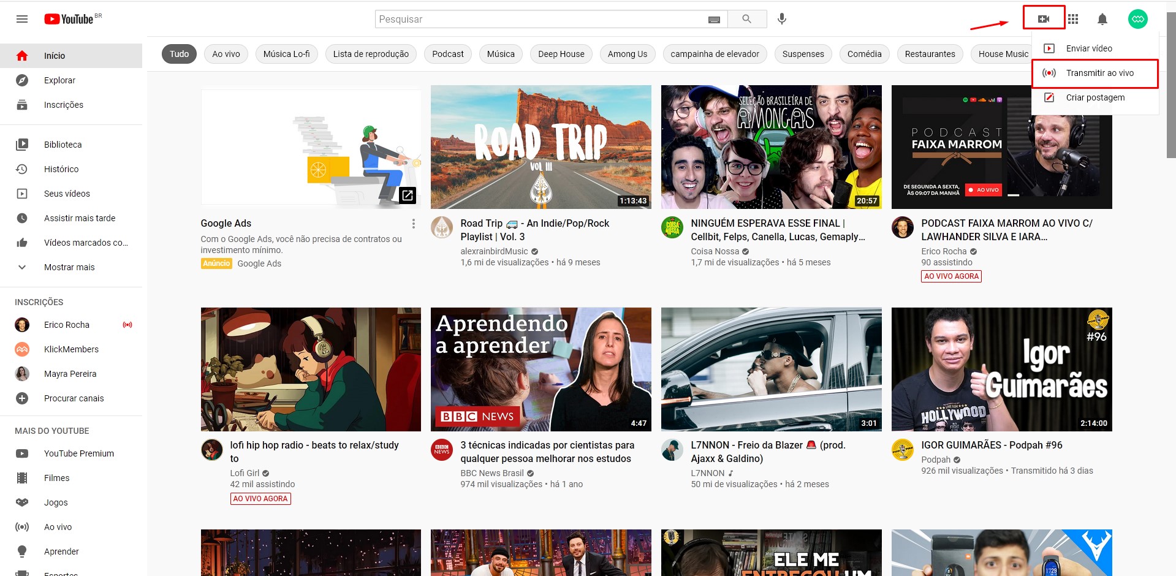The height and width of the screenshot is (576, 1176).
Task: Open YouTube Premium in the sidebar
Action: 71,453
